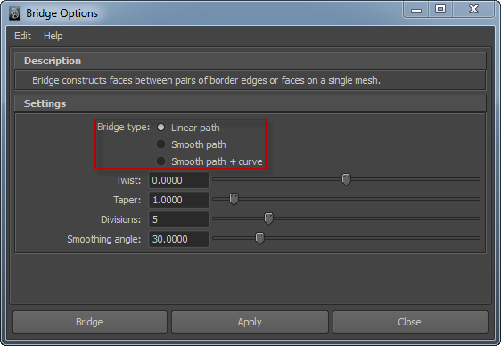Click the Taper slider handle

pyautogui.click(x=234, y=199)
